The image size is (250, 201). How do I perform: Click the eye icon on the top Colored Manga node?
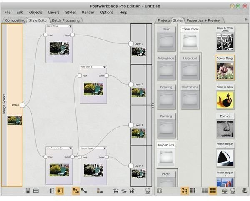[70, 26]
